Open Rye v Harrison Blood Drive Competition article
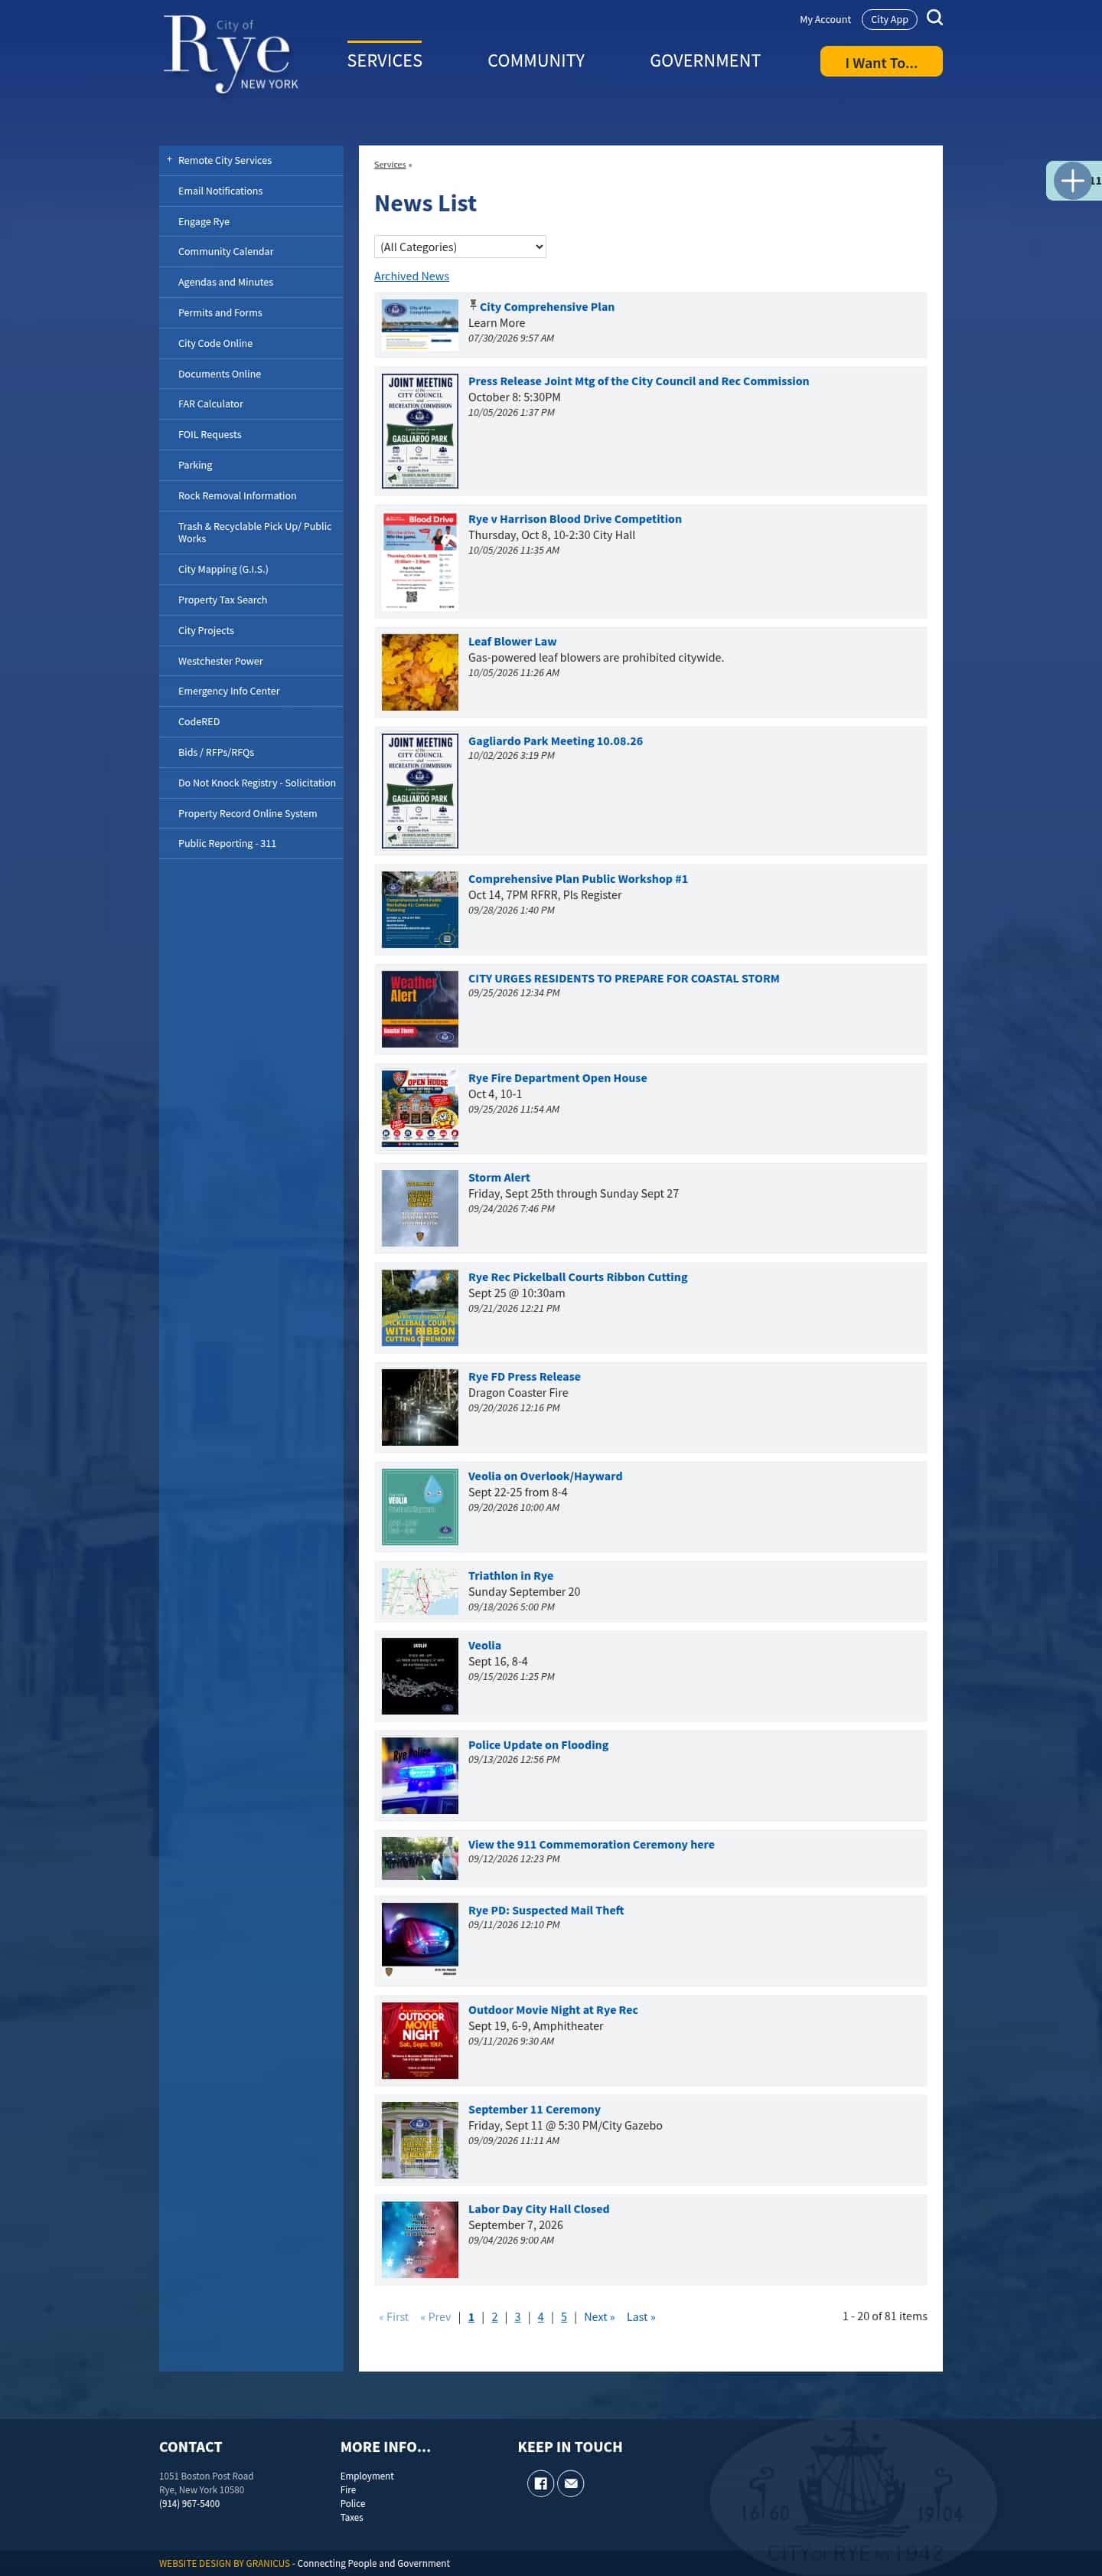The image size is (1102, 2576). click(575, 519)
